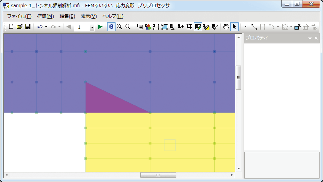Viewport: 323px width, 182px height.
Task: Go to next step with green play arrow
Action: click(x=100, y=27)
